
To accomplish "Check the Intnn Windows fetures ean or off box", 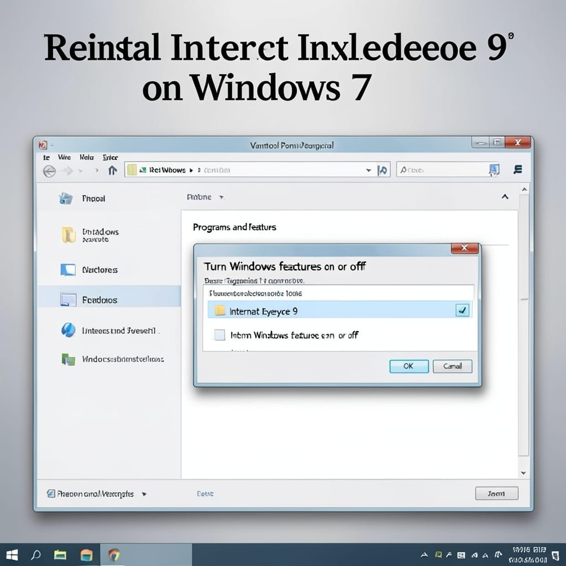I will click(219, 335).
